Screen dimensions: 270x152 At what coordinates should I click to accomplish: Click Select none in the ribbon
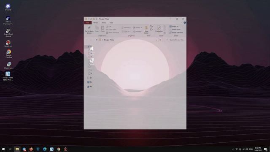tap(175, 30)
